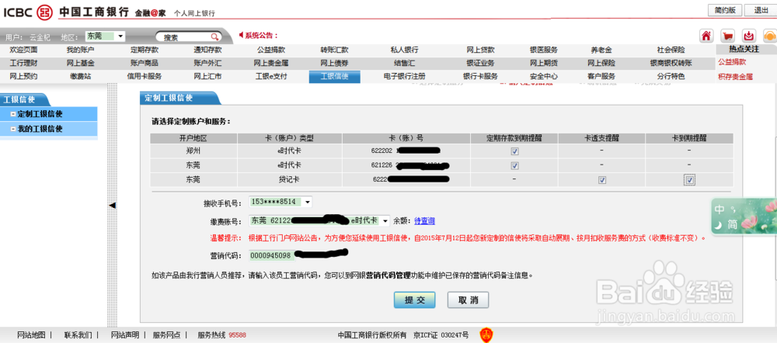Click the 服务热线 95588 hotline text
This screenshot has height=343, width=777.
coord(222,335)
